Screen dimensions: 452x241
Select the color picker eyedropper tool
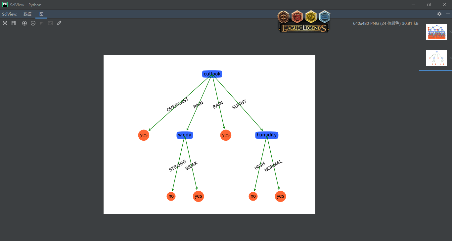[x=59, y=23]
